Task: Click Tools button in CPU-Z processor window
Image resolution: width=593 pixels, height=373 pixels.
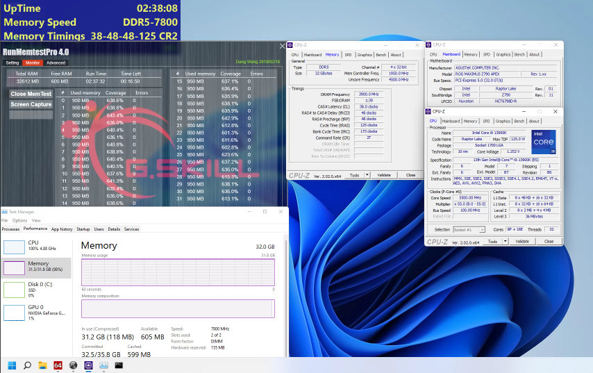Action: click(x=492, y=241)
